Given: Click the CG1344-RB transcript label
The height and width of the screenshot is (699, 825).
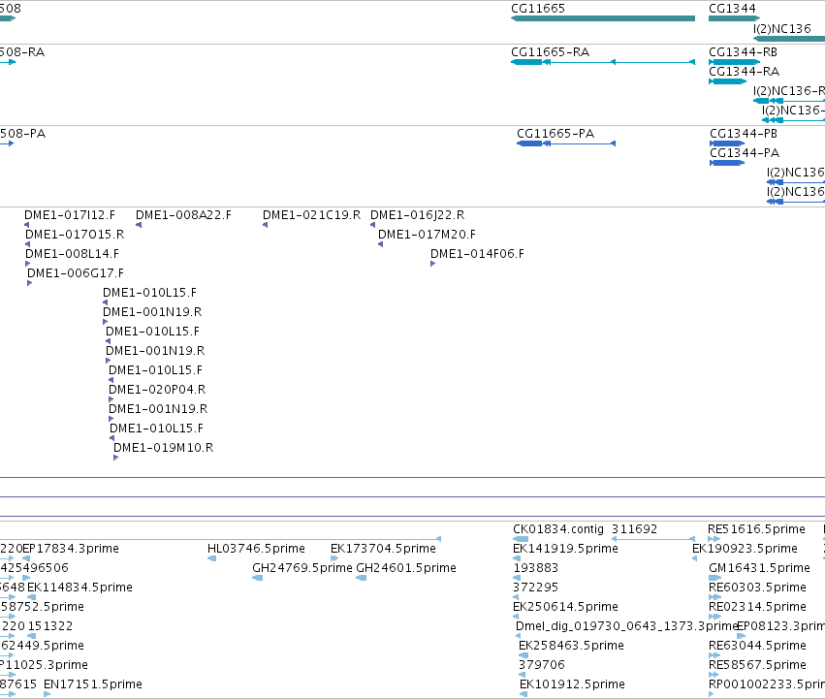Looking at the screenshot, I should tap(743, 52).
